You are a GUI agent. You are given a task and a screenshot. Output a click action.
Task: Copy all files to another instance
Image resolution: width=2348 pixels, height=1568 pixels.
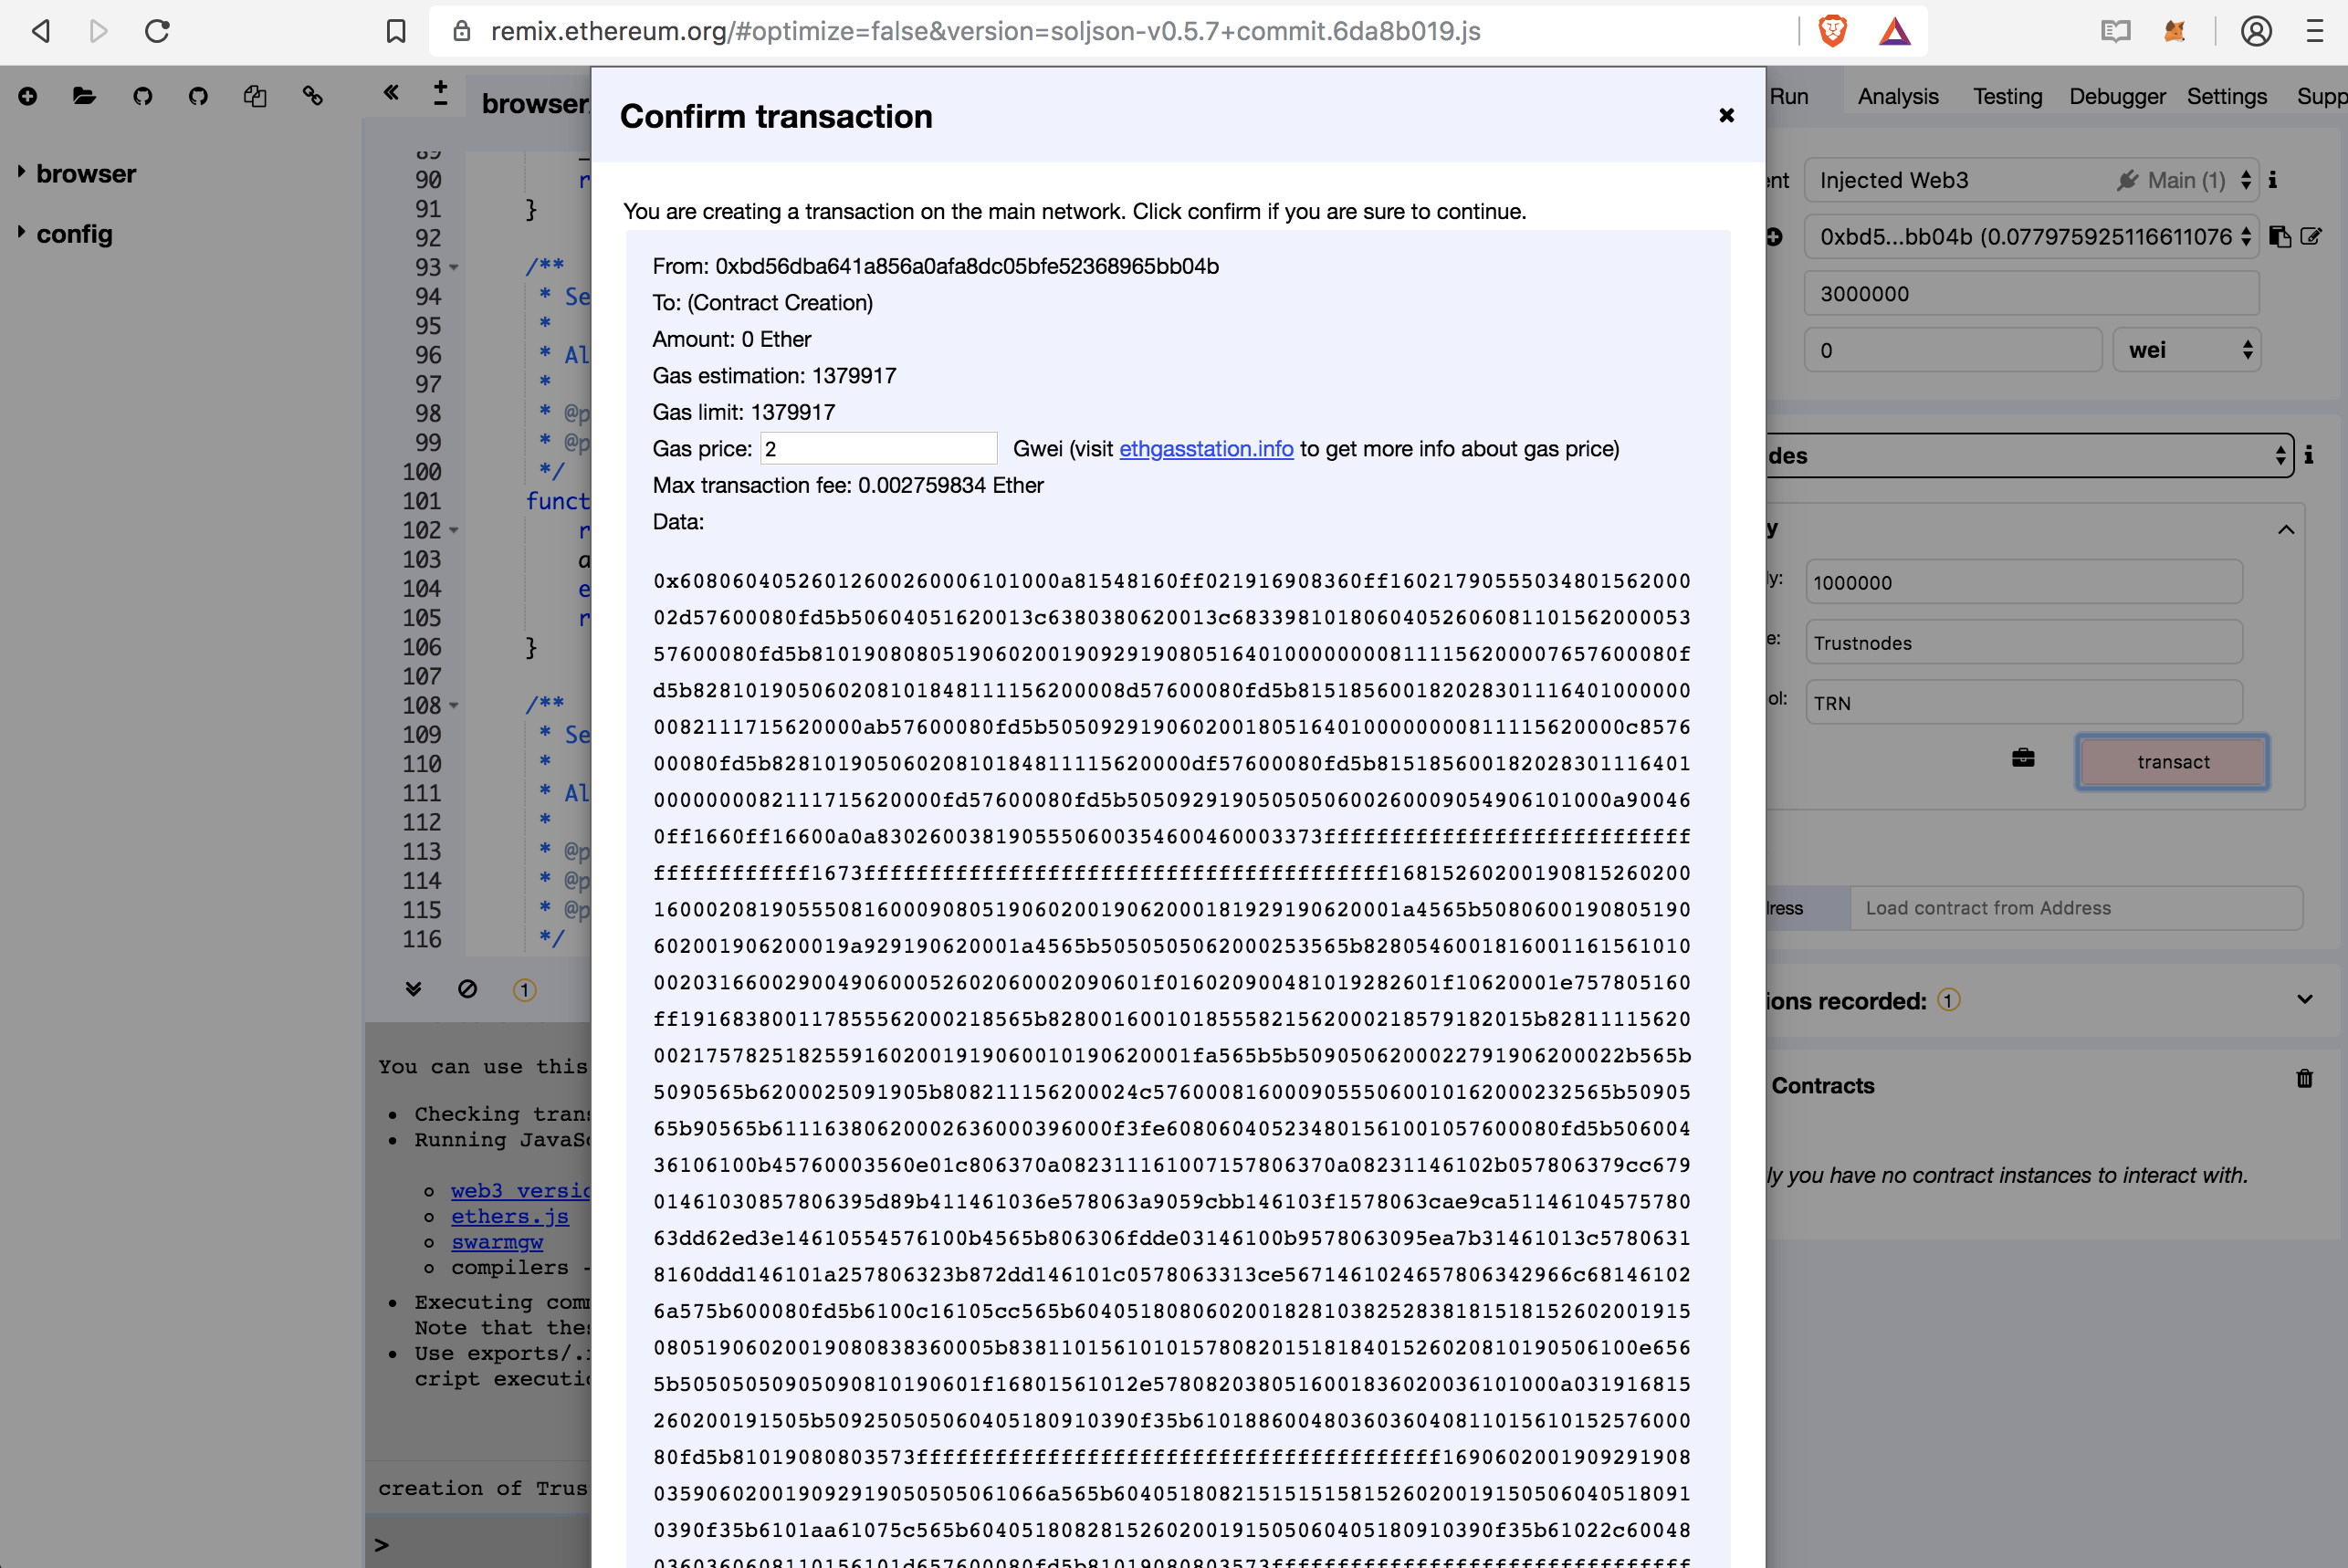(x=255, y=96)
